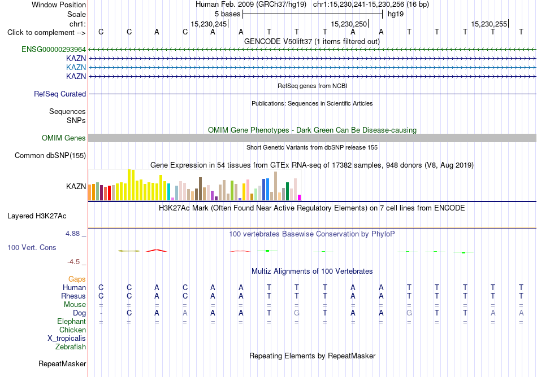Click the 15,230,245 position marker
The width and height of the screenshot is (537, 377).
[x=209, y=24]
